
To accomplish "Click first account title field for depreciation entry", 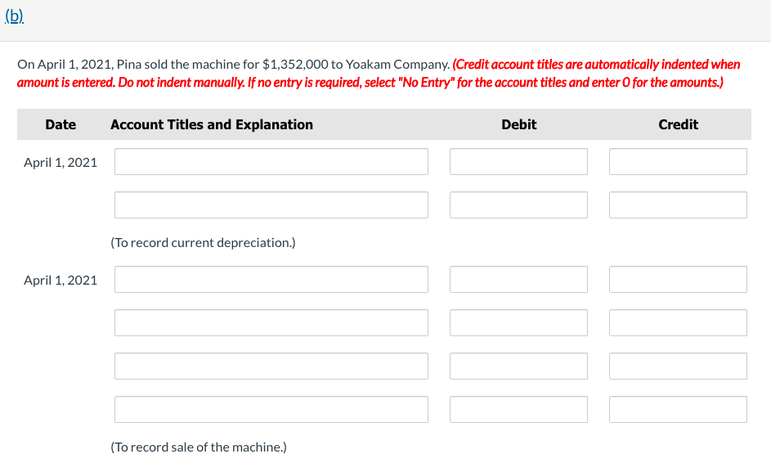I will (x=271, y=161).
